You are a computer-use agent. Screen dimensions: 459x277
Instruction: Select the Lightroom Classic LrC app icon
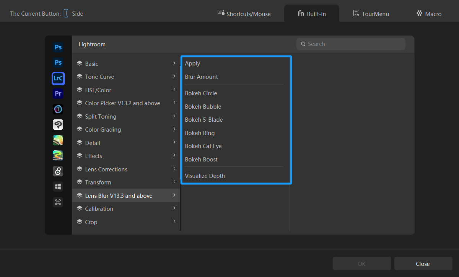coord(58,78)
